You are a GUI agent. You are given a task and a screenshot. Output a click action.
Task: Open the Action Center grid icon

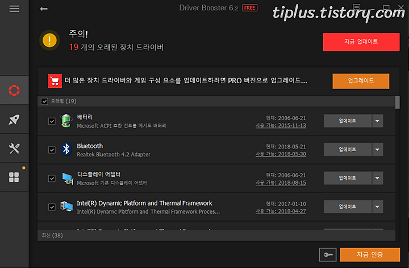pyautogui.click(x=14, y=177)
